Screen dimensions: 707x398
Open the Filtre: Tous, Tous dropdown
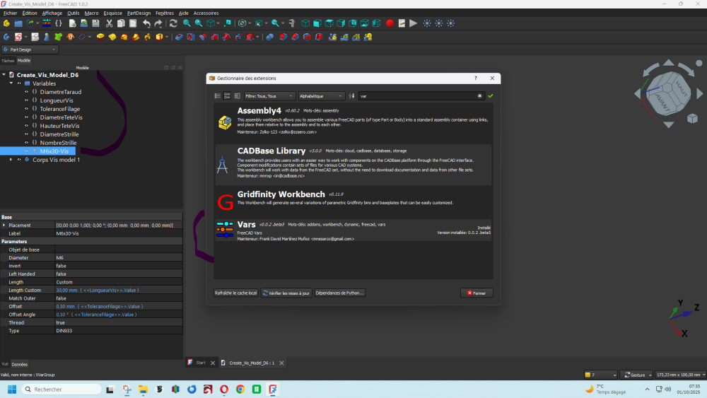tap(269, 96)
